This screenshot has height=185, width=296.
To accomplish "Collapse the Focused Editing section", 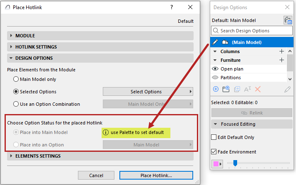I will click(x=215, y=124).
